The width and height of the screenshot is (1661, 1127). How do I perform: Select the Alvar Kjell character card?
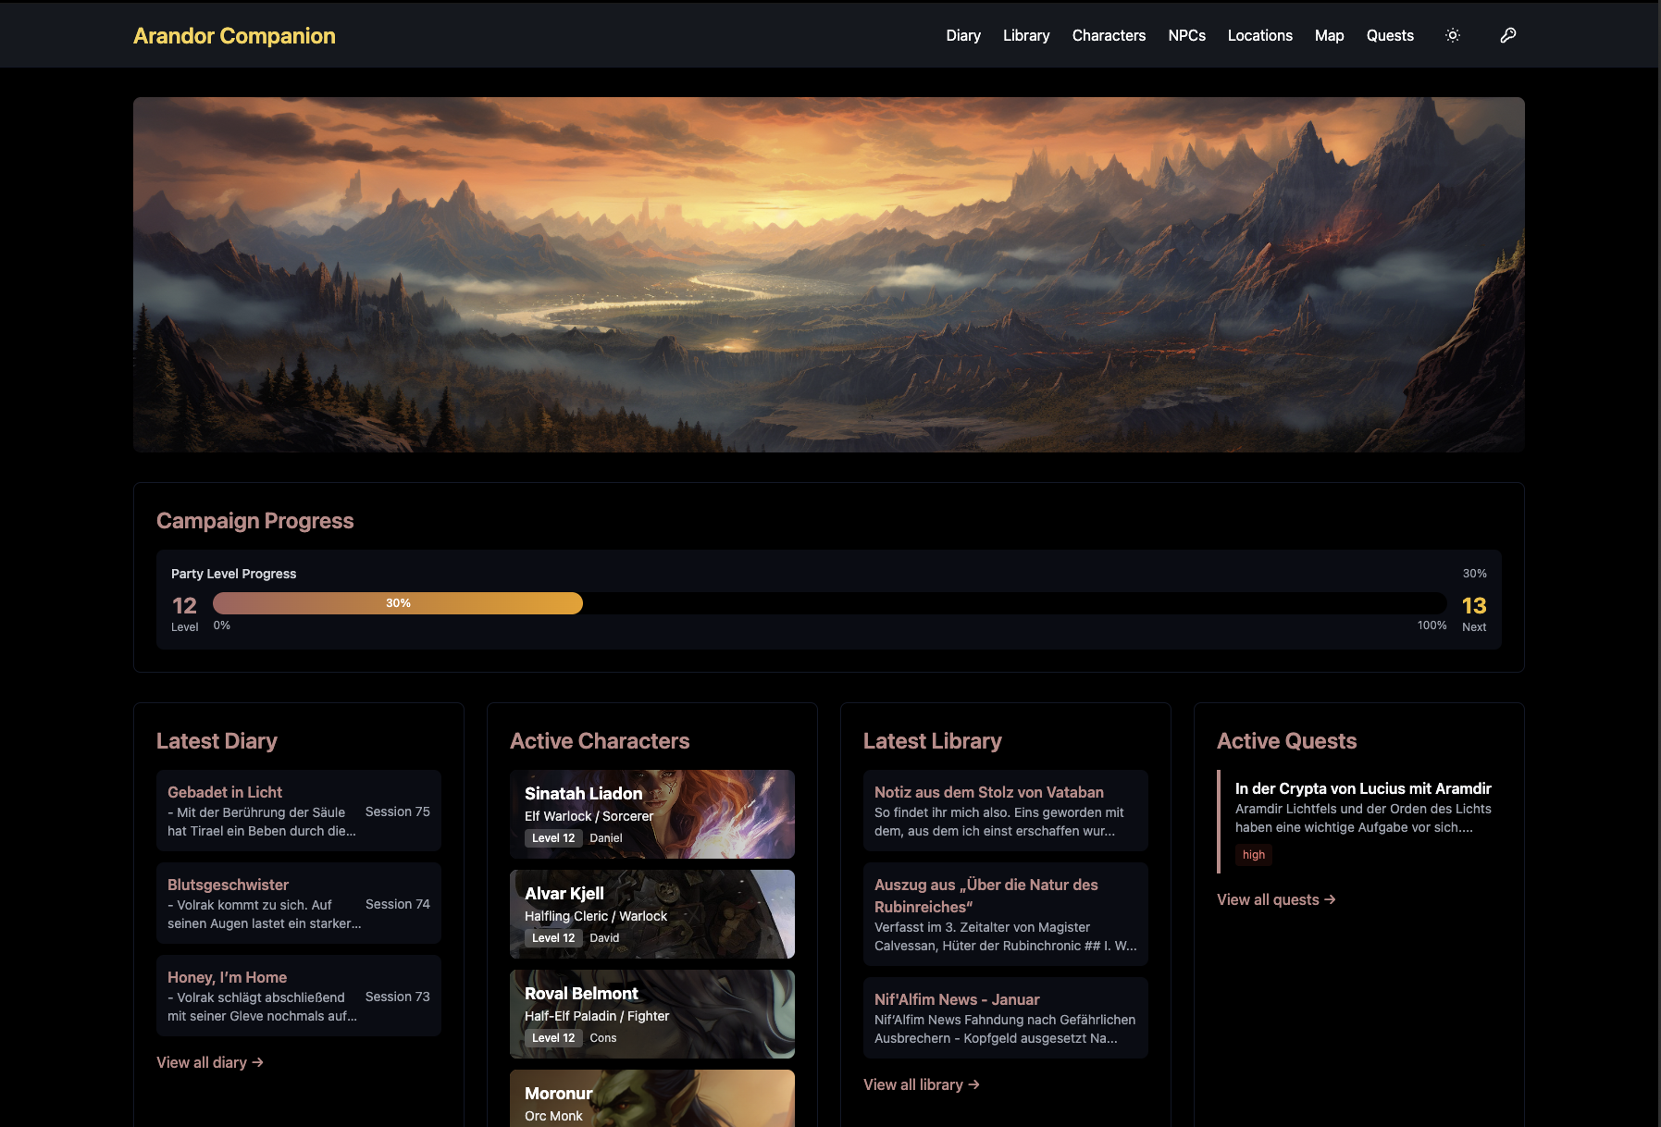[x=651, y=913]
